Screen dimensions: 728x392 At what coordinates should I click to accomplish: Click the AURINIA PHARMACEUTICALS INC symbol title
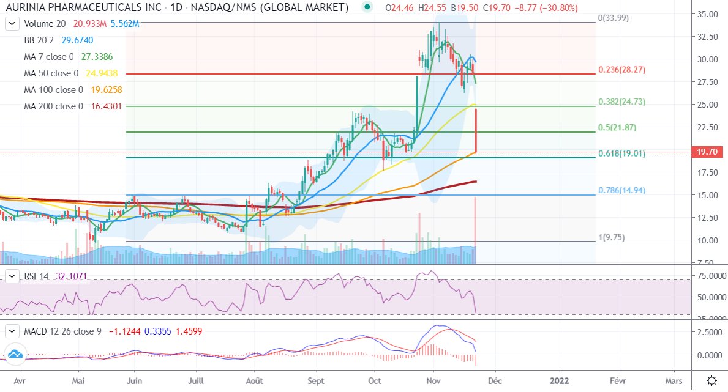point(83,7)
